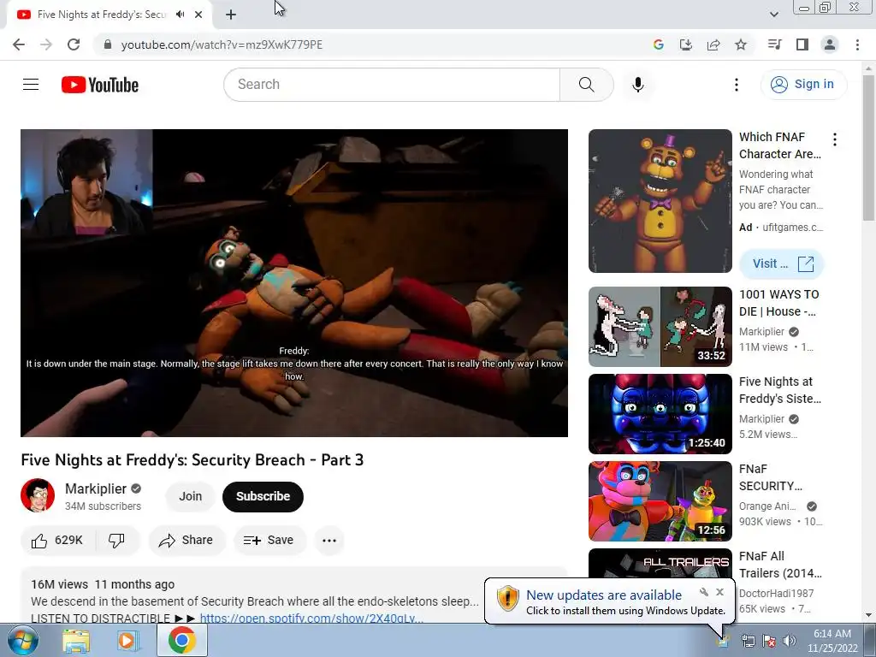Click the address bar URL
The image size is (876, 657).
222,44
